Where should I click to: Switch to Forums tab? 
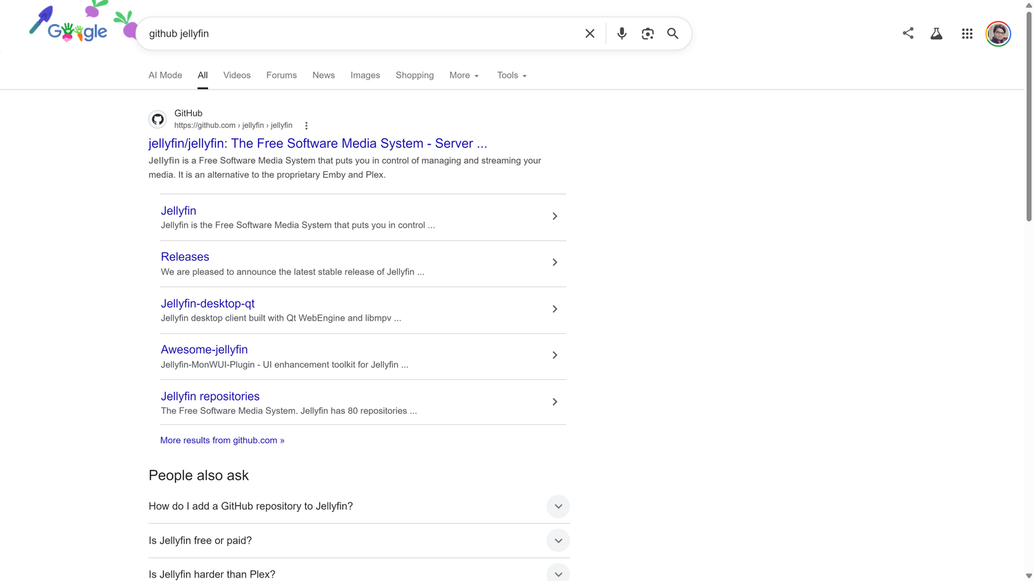(281, 75)
